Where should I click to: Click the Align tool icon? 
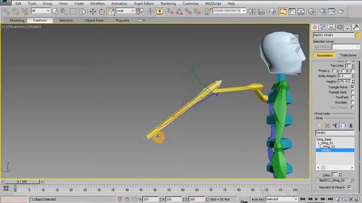click(261, 11)
